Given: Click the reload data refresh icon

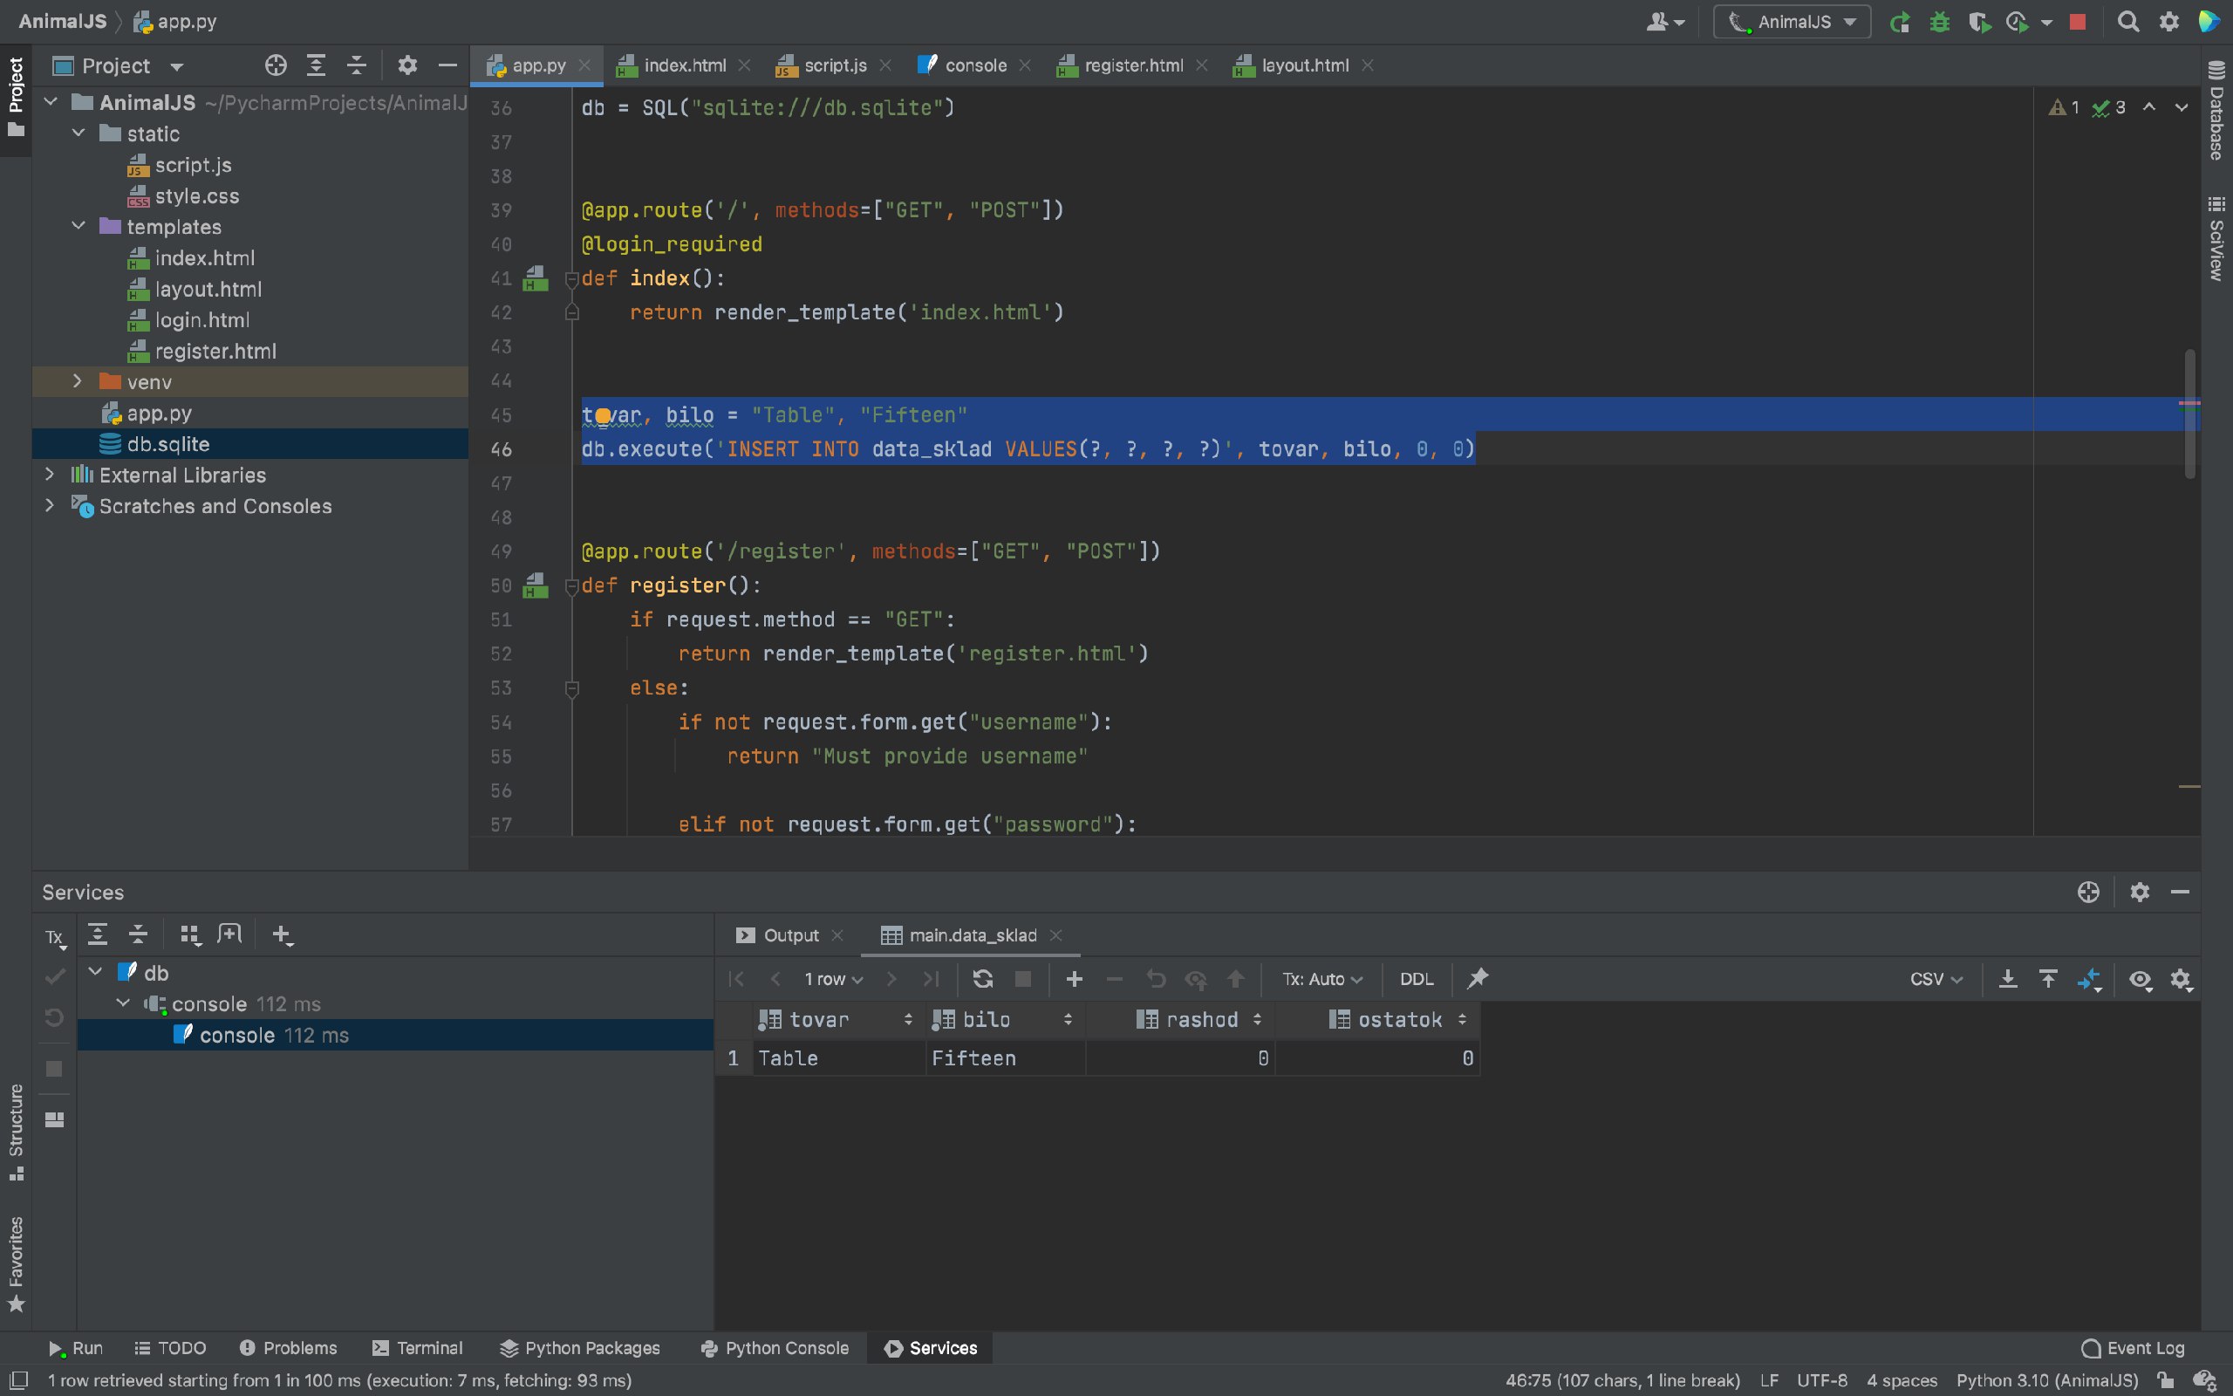Looking at the screenshot, I should pos(983,979).
